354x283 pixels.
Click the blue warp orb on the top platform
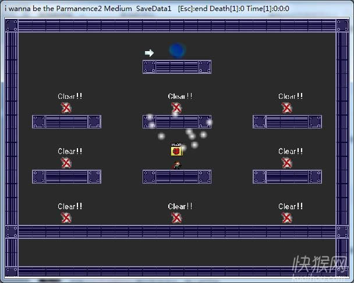pos(177,50)
